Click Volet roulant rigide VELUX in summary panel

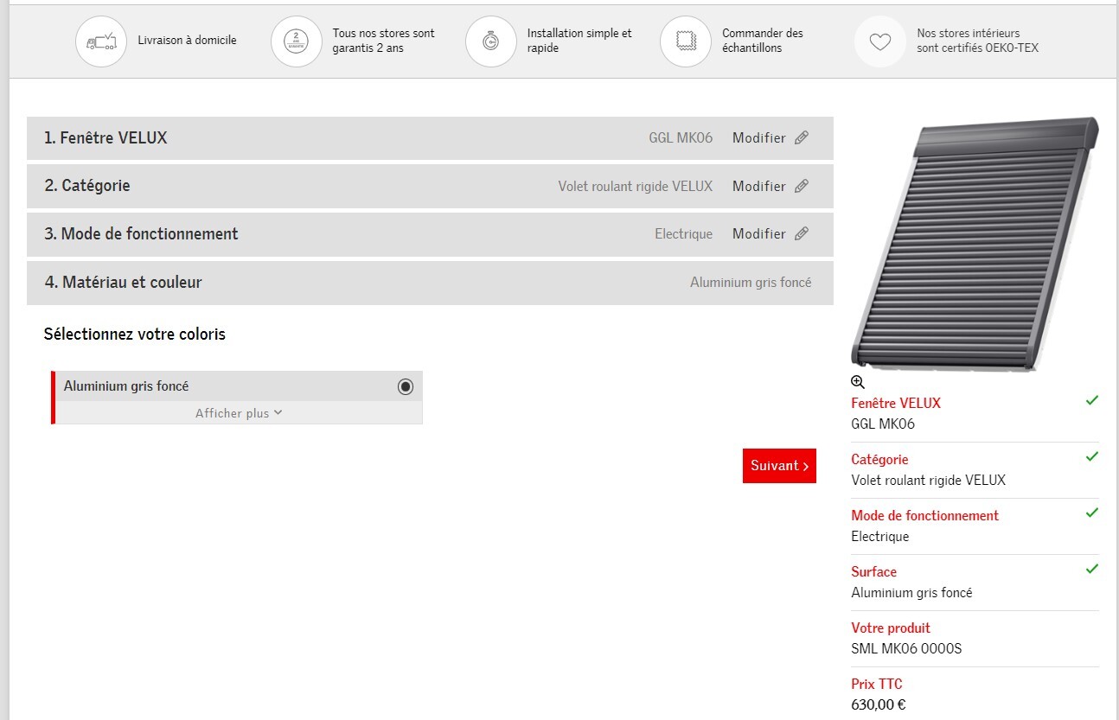[x=929, y=481]
